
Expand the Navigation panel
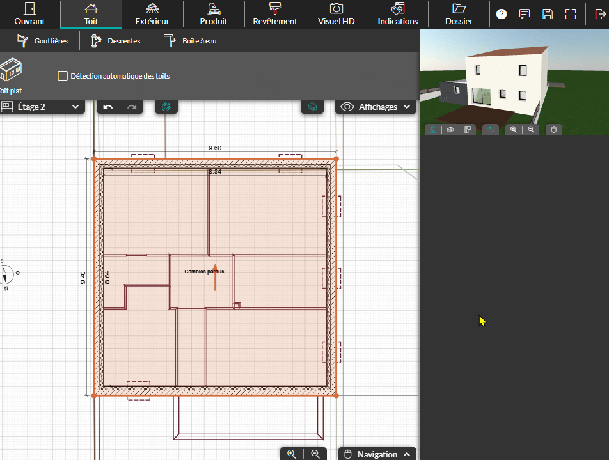pos(377,454)
